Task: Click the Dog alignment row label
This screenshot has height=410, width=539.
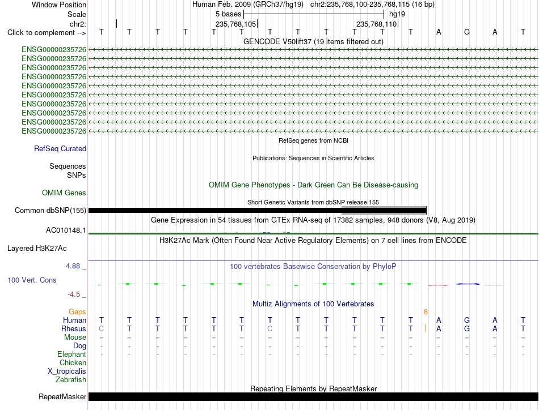Action: [80, 346]
